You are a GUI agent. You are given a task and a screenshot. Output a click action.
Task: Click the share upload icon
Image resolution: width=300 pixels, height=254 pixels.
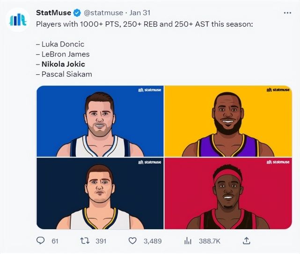pos(247,241)
